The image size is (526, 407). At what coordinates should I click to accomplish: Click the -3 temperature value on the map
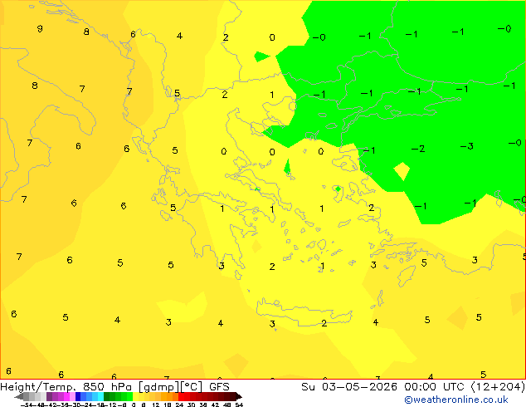466,146
